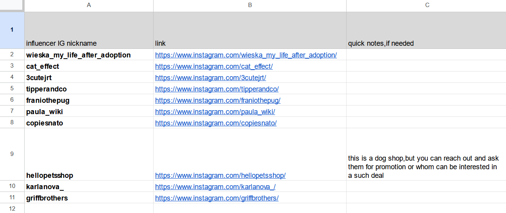Select column B header
This screenshot has height=213, width=506.
[250, 5]
